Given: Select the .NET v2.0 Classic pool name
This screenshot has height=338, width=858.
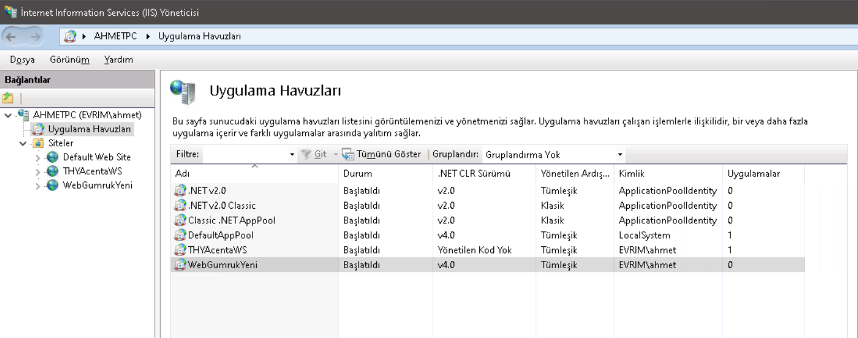Looking at the screenshot, I should (221, 206).
